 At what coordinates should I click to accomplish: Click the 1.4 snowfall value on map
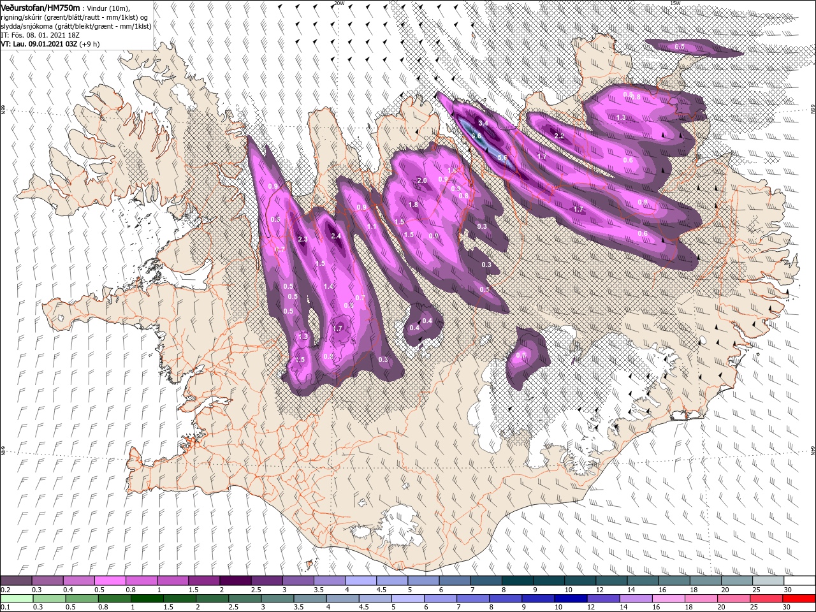click(328, 287)
